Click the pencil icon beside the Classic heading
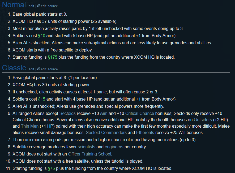Viewport: 235px width, 173px height. point(39,69)
